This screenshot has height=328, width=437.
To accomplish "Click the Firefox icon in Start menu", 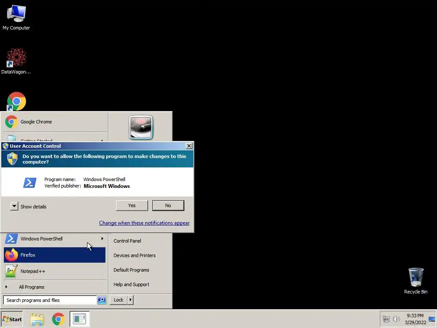I will point(12,255).
